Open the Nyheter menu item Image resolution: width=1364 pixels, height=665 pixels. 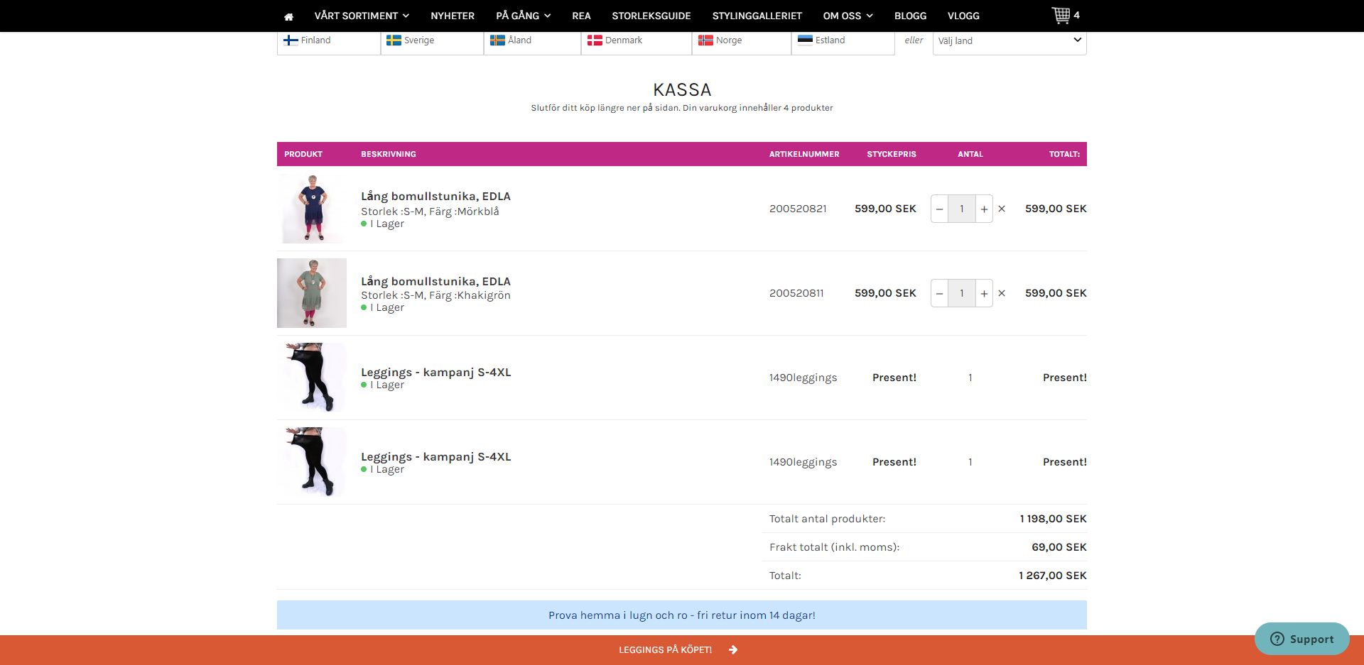(453, 16)
